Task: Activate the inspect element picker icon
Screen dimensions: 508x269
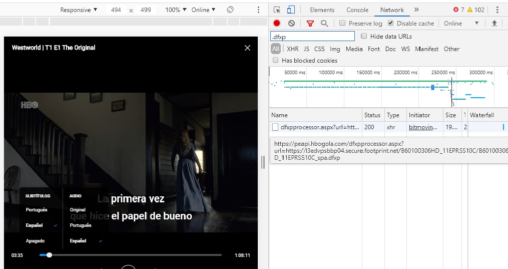Action: [277, 10]
